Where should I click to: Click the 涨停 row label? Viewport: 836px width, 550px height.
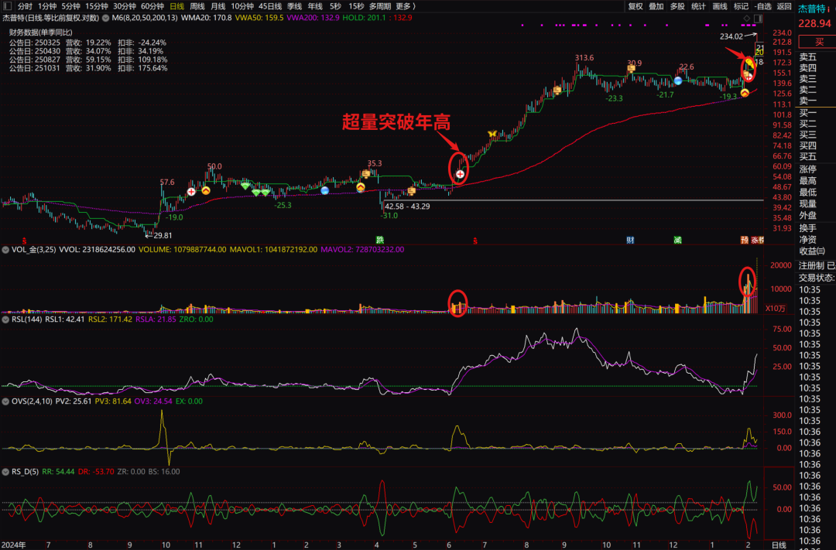808,169
